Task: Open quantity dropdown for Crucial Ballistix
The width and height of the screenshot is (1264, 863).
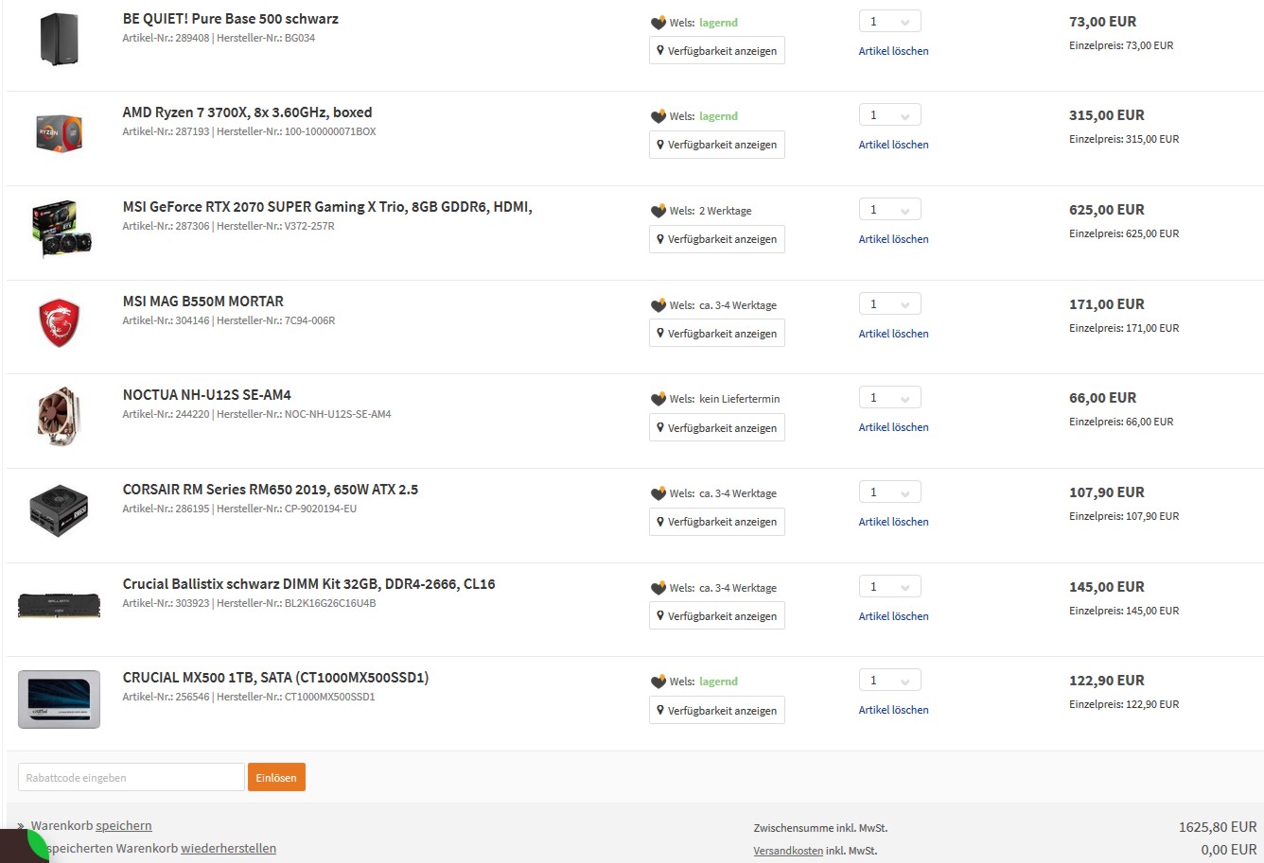Action: (x=890, y=587)
